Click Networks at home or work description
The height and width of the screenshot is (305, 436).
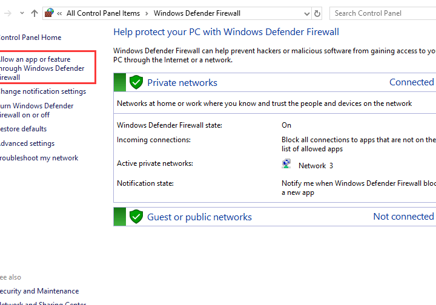click(x=264, y=103)
